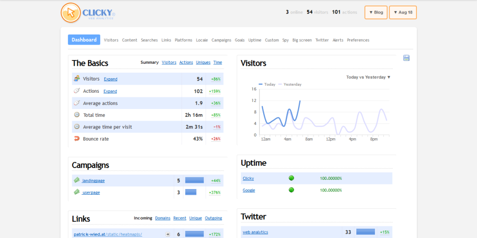Click the web analytics blue bar graph
The image size is (477, 238).
click(366, 231)
